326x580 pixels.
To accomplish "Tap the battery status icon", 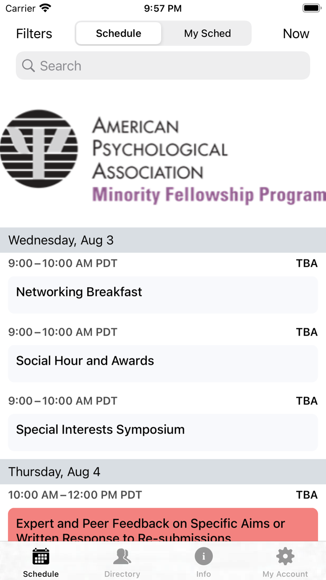I will (x=311, y=8).
